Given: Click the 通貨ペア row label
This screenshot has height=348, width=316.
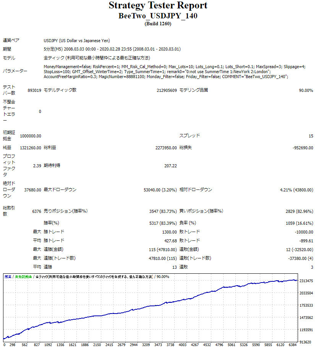Looking at the screenshot, I should click(11, 40).
